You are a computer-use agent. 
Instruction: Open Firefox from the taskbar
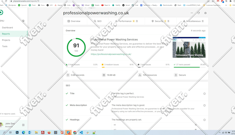tap(49, 133)
